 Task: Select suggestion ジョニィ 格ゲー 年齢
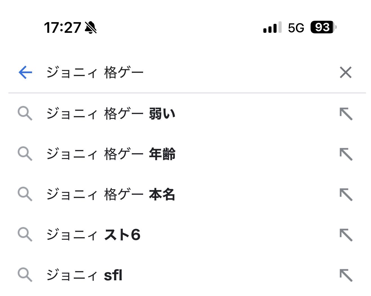tap(111, 154)
